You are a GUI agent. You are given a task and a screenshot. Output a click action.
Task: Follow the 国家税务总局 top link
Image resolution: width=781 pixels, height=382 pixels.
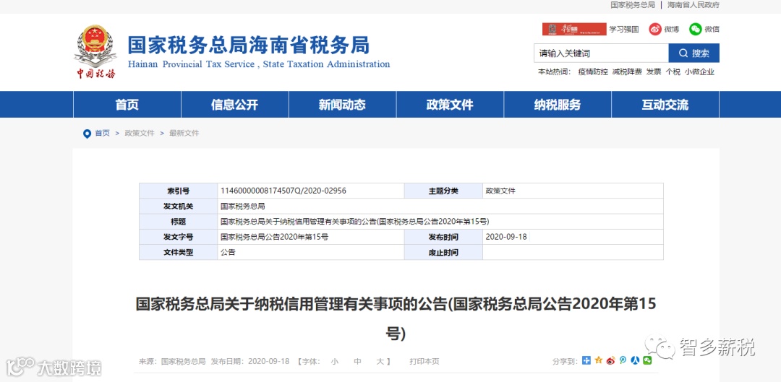point(633,5)
